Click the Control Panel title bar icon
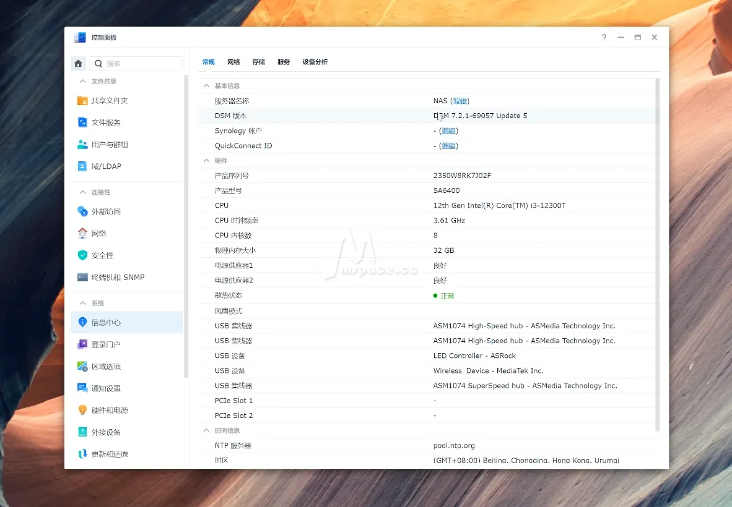This screenshot has height=507, width=732. coord(80,37)
